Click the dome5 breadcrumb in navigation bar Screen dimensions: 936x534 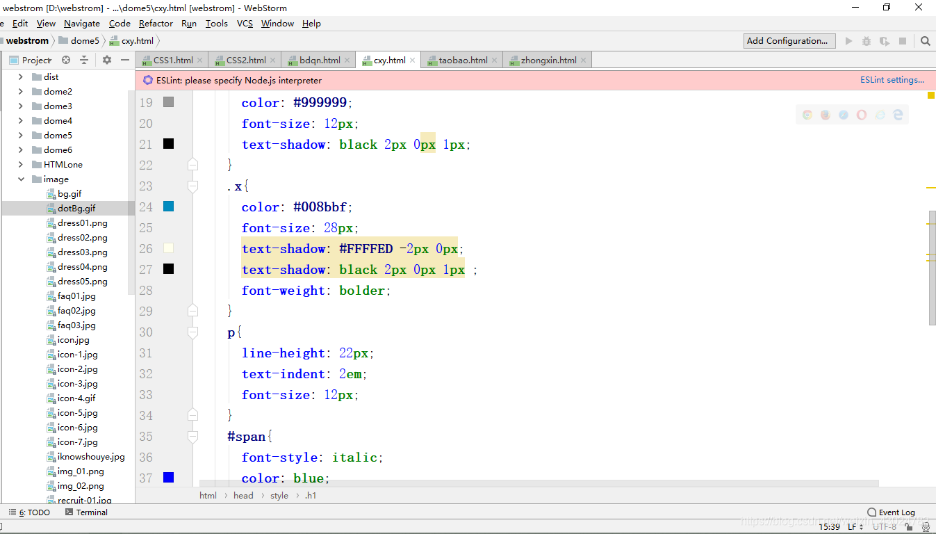[79, 41]
